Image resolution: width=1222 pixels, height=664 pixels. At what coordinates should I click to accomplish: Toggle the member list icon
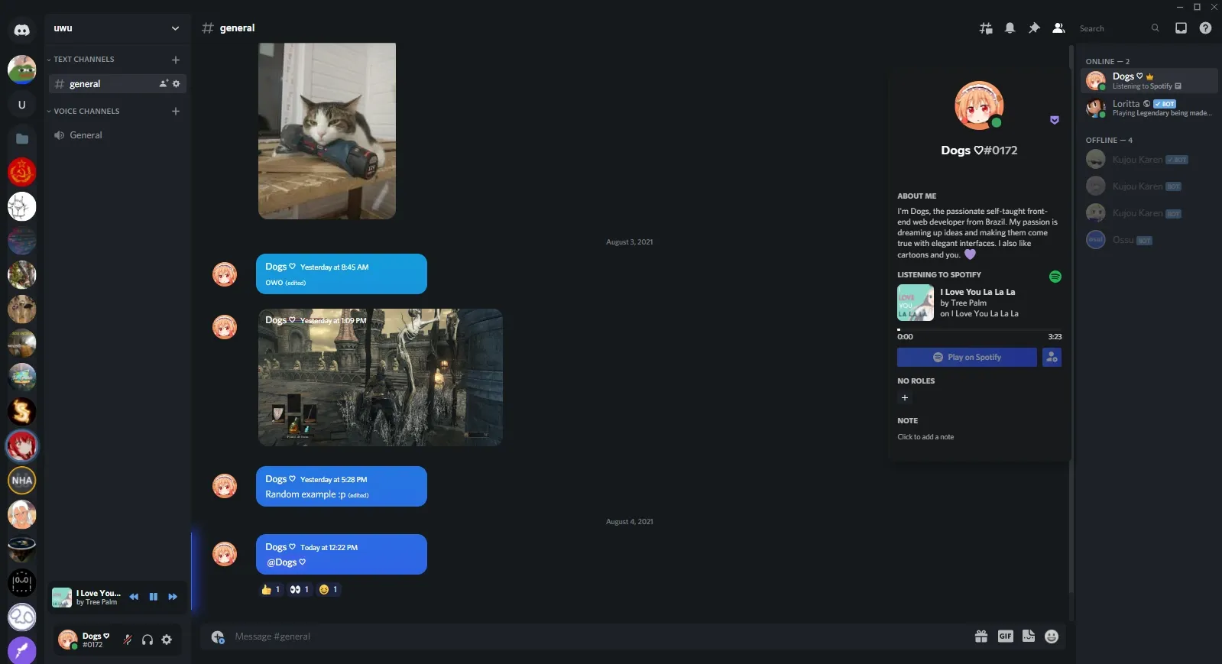click(1058, 28)
